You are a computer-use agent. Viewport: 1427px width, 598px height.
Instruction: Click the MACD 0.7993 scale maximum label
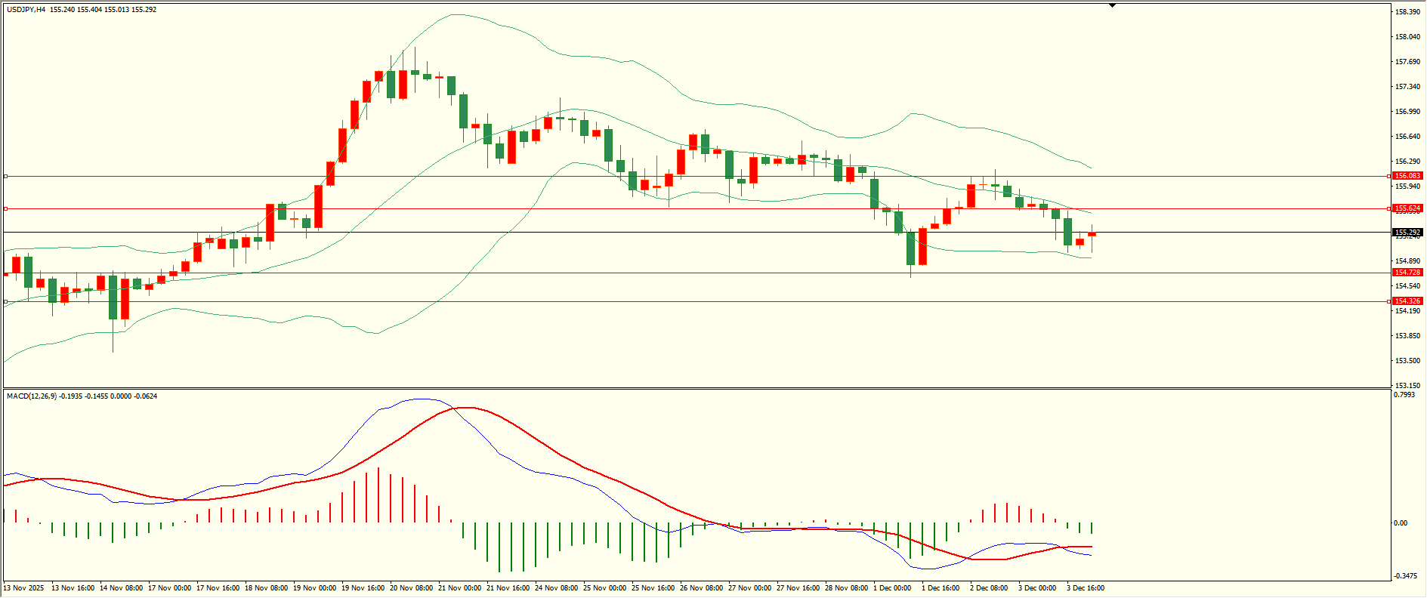pyautogui.click(x=1404, y=395)
